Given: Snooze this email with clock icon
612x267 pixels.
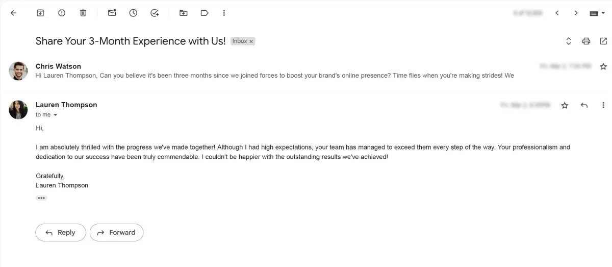Looking at the screenshot, I should click(x=133, y=13).
